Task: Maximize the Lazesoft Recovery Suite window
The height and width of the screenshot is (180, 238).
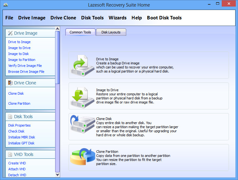Action: tap(218, 4)
